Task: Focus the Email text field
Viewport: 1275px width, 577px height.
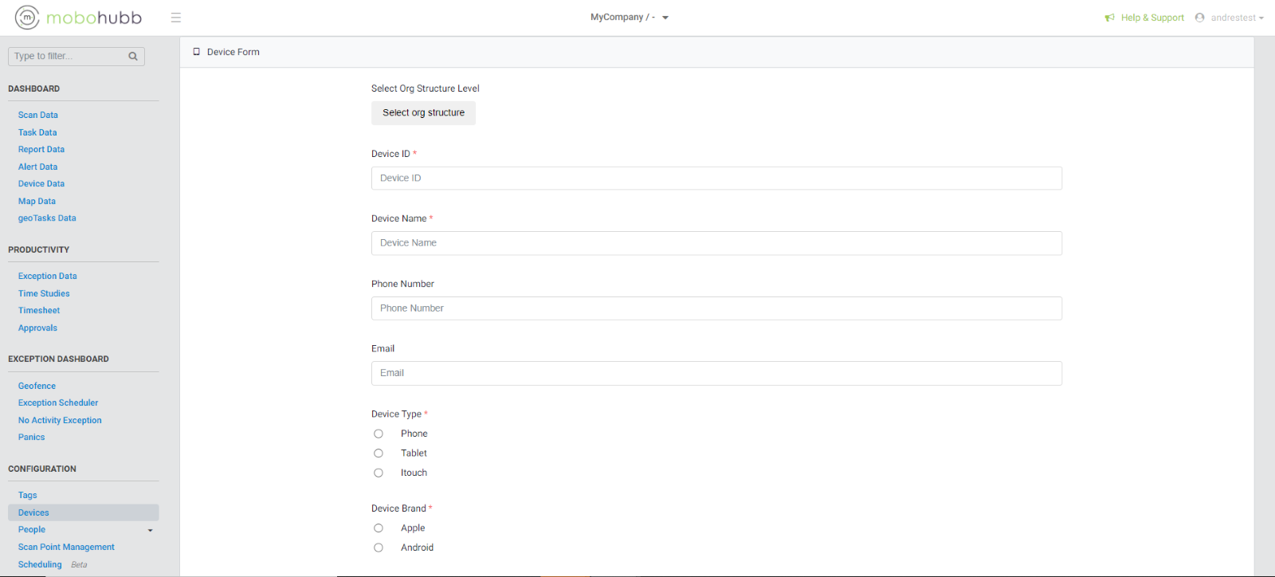Action: [x=716, y=373]
